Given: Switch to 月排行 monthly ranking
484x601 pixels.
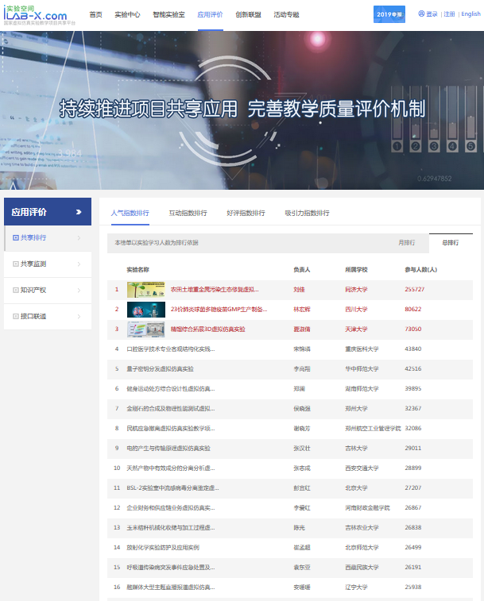Looking at the screenshot, I should point(406,242).
